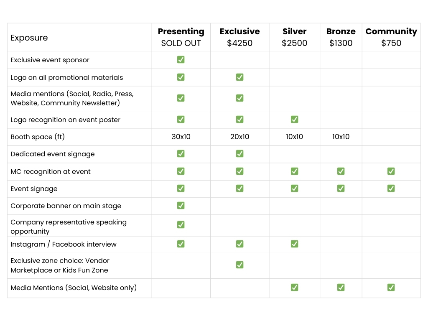Select the Community $750 column header
This screenshot has width=428, height=321.
coord(391,37)
